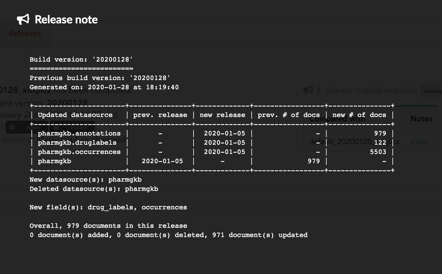The width and height of the screenshot is (442, 274).
Task: Click the Overall 979 documents summary line
Action: 108,226
